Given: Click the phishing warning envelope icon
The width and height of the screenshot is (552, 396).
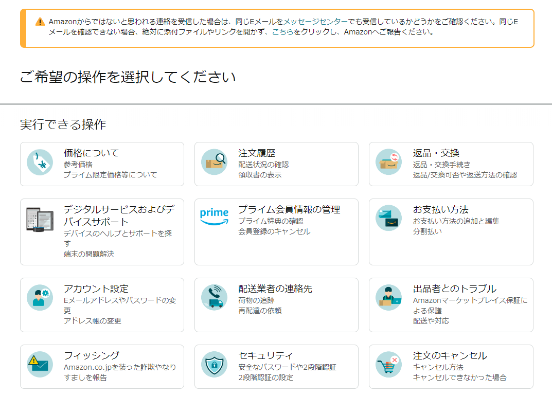Looking at the screenshot, I should pos(40,364).
